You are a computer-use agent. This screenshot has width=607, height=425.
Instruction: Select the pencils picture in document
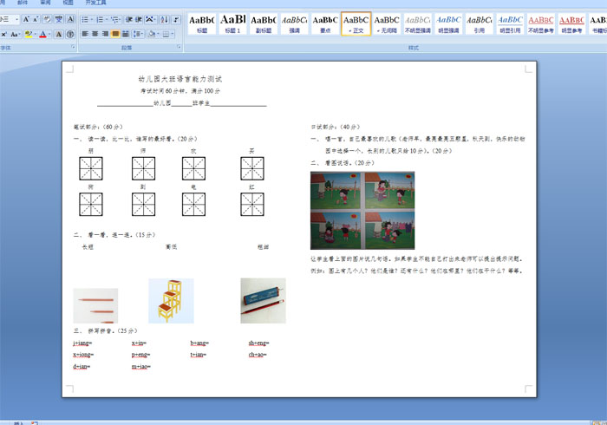[x=95, y=305]
